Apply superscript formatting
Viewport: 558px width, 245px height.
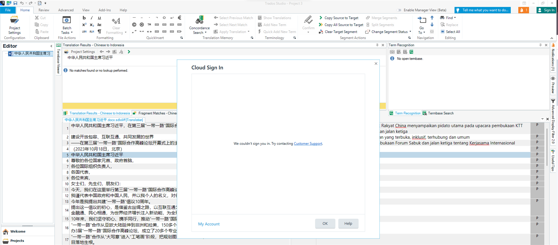click(x=84, y=25)
